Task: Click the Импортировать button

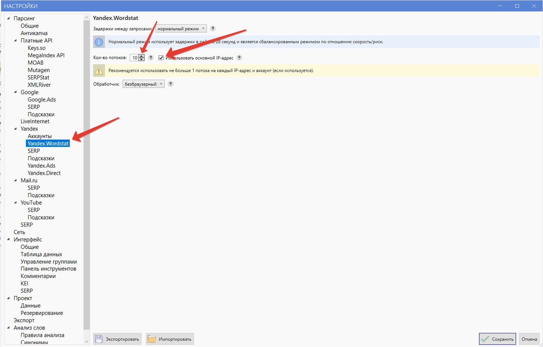Action: (x=169, y=339)
